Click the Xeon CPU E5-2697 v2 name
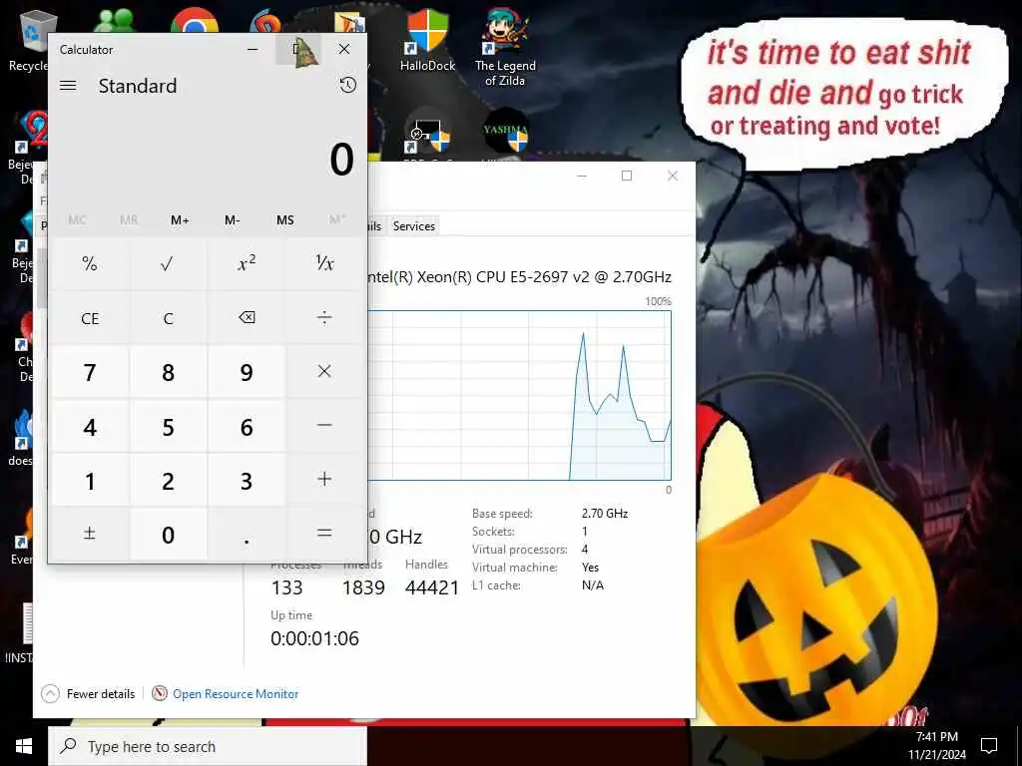Image resolution: width=1022 pixels, height=766 pixels. [x=519, y=277]
